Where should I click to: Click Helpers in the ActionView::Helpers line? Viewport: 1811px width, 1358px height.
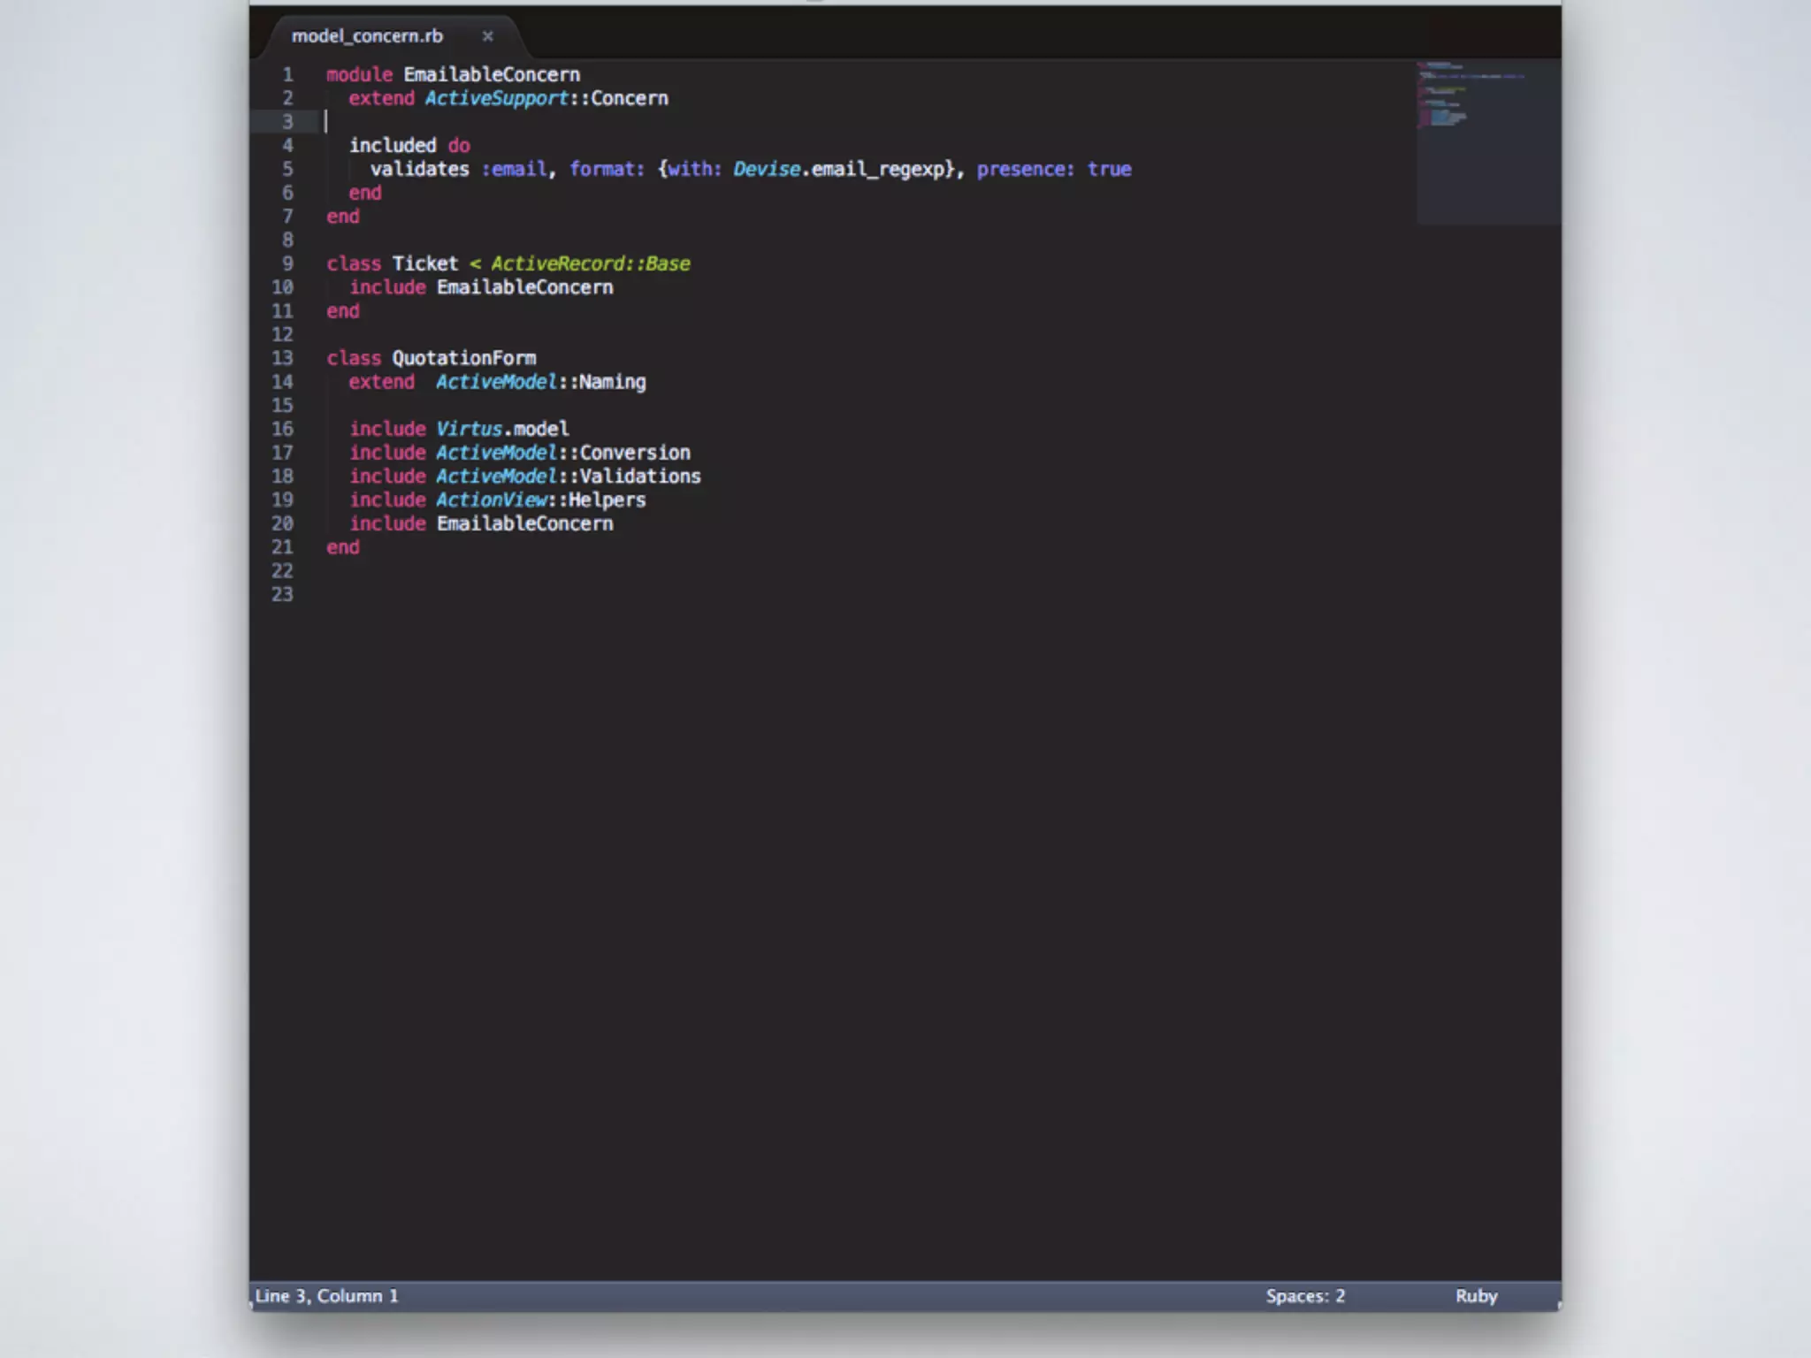[607, 500]
